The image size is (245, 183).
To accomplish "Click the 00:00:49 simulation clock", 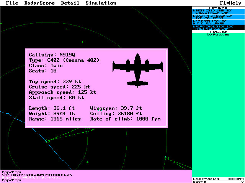I will [236, 179].
